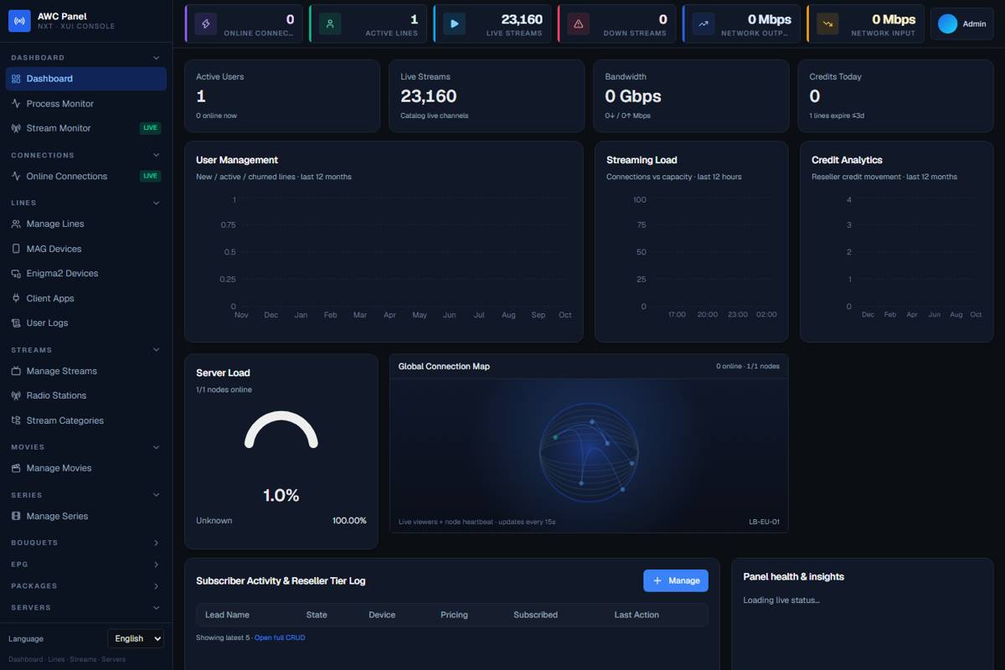
Task: Click the Manage Movies film icon
Action: tap(16, 468)
